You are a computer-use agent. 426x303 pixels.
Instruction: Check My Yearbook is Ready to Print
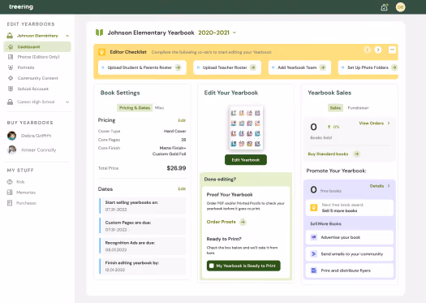pyautogui.click(x=212, y=266)
